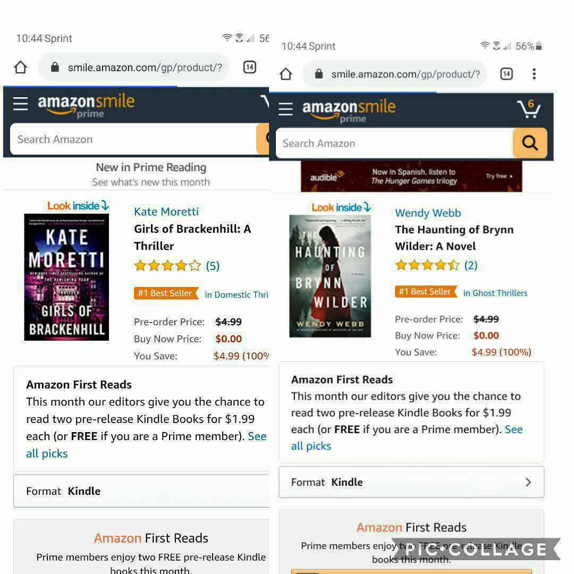Open the Wendy Webb author link
The width and height of the screenshot is (574, 574).
(x=428, y=213)
